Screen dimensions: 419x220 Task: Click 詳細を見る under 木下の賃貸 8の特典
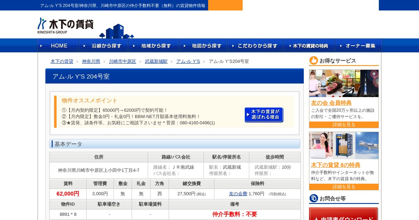click(x=344, y=187)
